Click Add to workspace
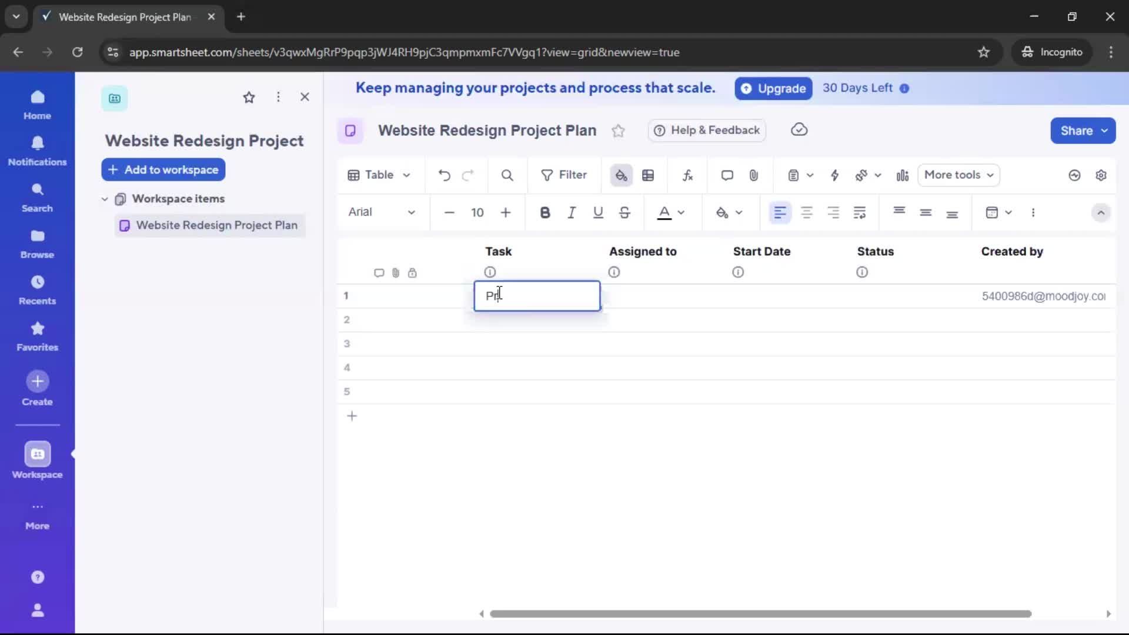This screenshot has width=1129, height=635. (163, 169)
